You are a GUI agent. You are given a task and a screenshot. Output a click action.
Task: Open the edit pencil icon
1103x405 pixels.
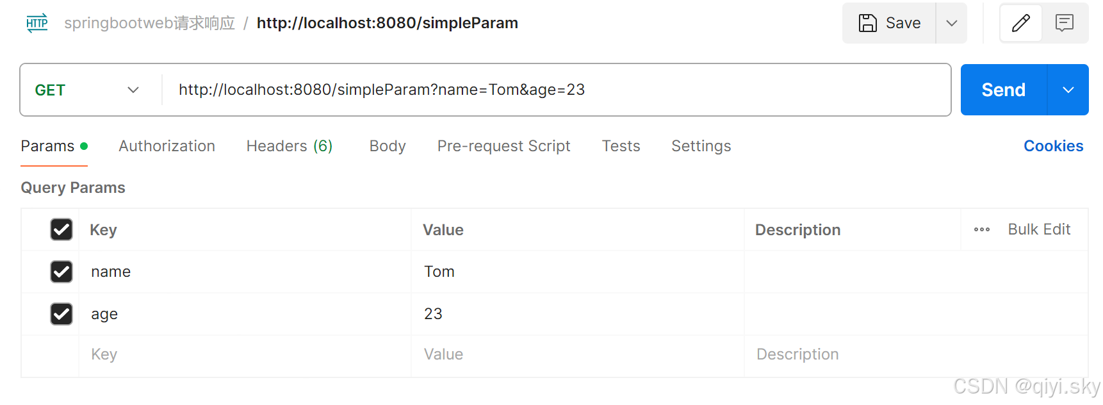coord(1021,23)
